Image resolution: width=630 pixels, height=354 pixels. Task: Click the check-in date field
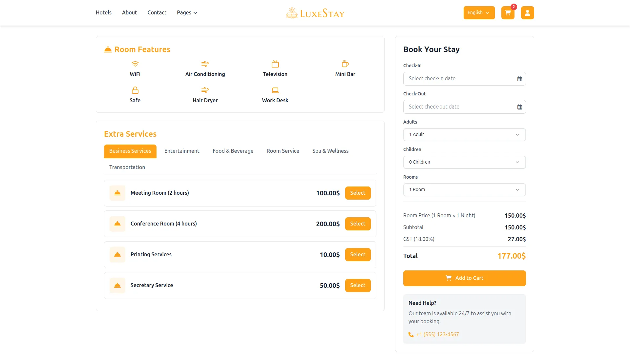pyautogui.click(x=464, y=79)
